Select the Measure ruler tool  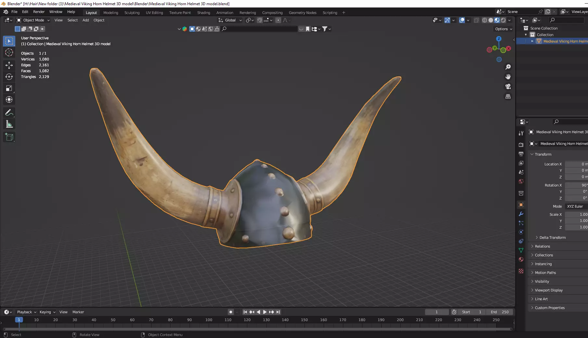[x=9, y=124]
